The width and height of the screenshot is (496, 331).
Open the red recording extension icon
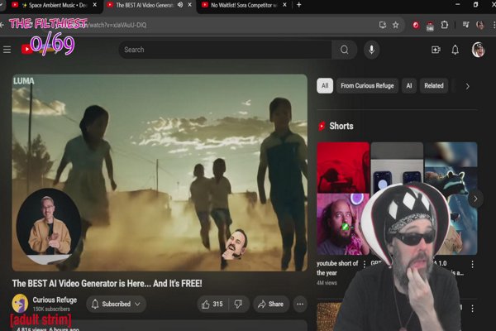416,25
